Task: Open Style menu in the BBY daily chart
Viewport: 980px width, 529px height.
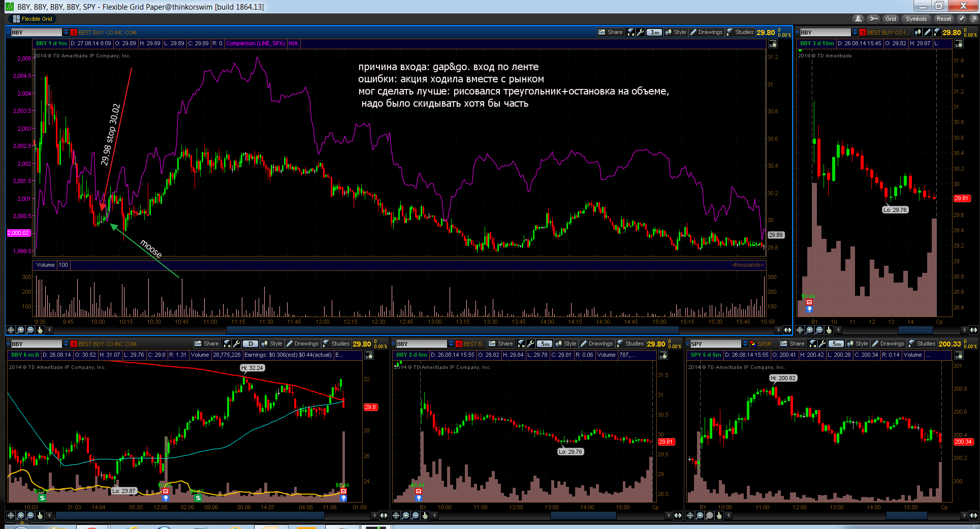Action: tap(272, 344)
